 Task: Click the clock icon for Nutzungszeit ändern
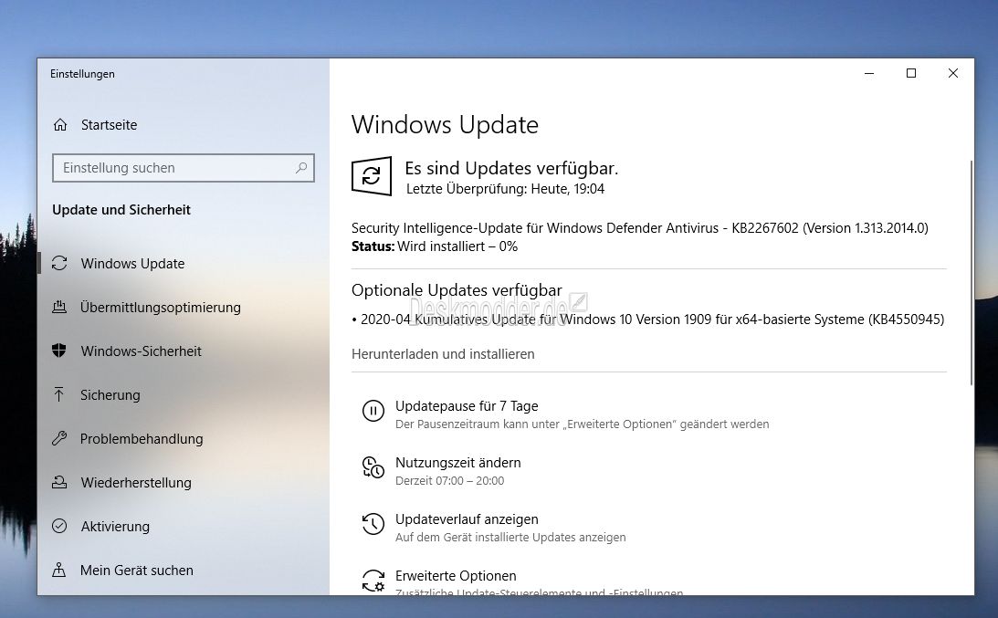pyautogui.click(x=373, y=467)
